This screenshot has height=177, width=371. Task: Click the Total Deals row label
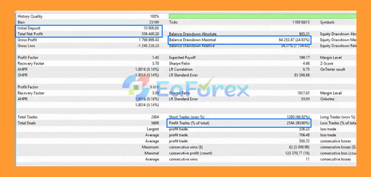tap(27, 123)
